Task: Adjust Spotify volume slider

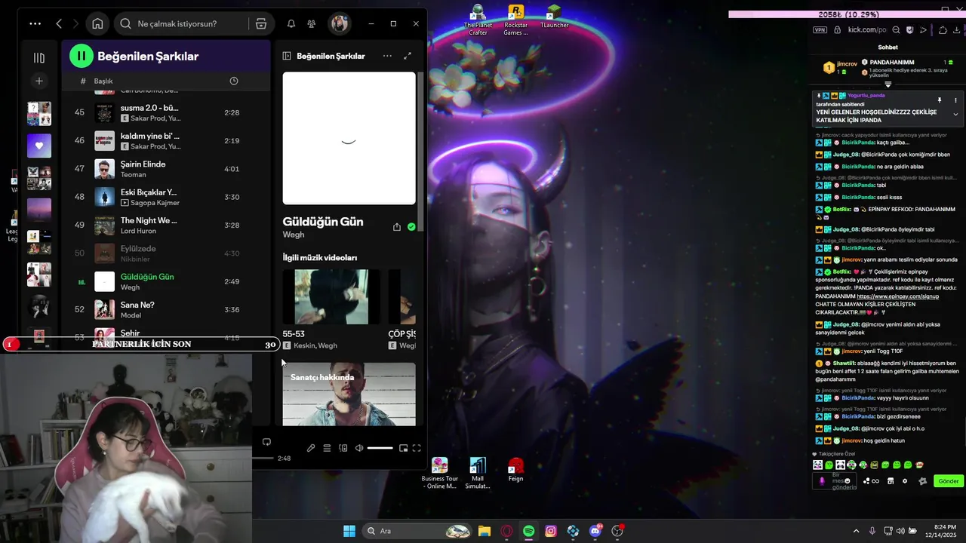Action: [380, 448]
